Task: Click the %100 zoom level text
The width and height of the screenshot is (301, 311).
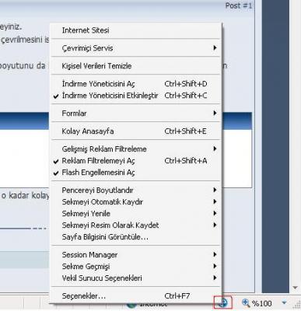Action: click(x=262, y=303)
